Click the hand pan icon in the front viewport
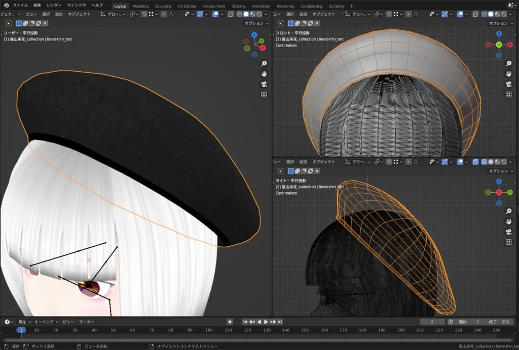 508,74
